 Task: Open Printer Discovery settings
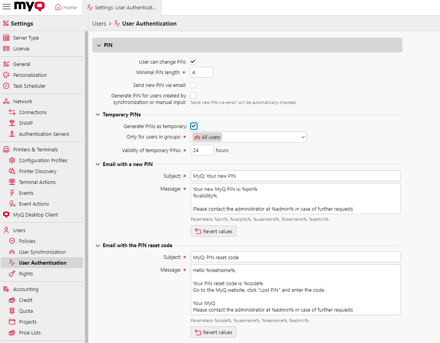point(12,171)
